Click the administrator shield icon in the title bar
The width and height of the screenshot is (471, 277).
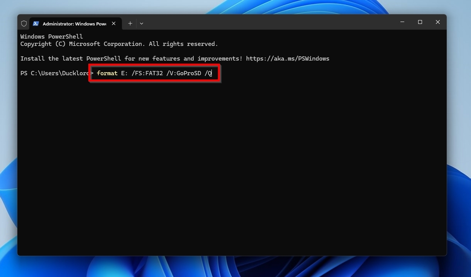[24, 23]
